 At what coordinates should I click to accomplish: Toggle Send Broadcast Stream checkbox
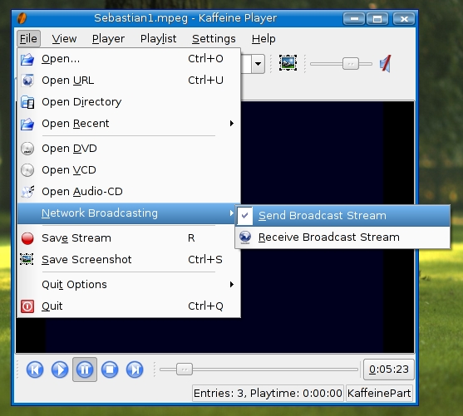point(342,216)
